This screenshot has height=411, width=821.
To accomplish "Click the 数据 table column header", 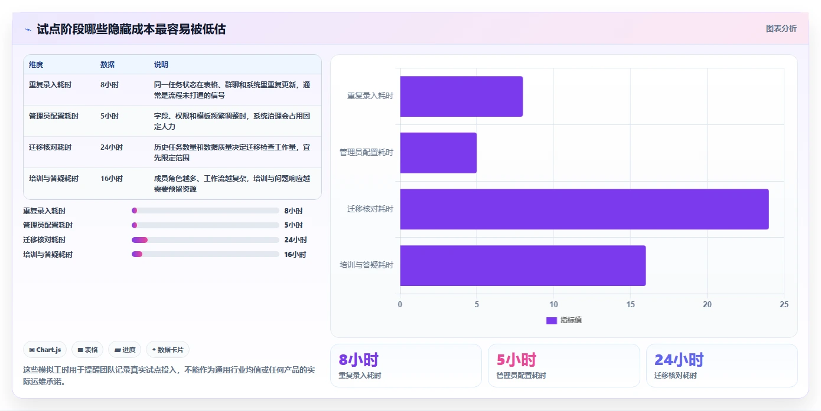I will click(x=107, y=65).
